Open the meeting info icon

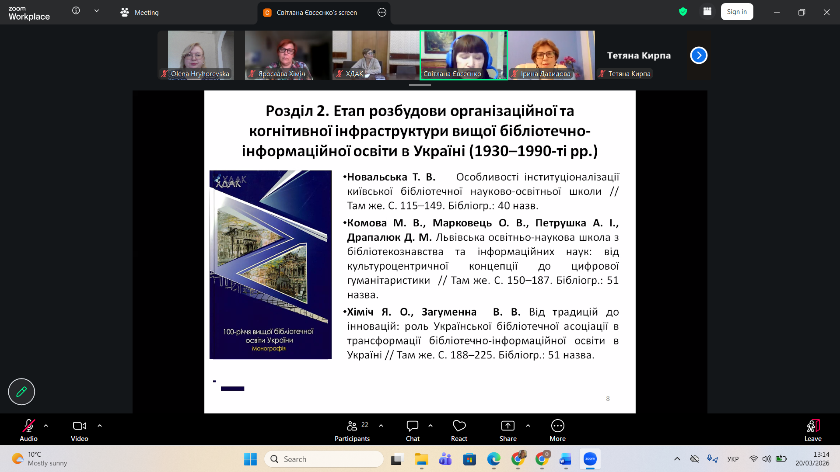76,10
